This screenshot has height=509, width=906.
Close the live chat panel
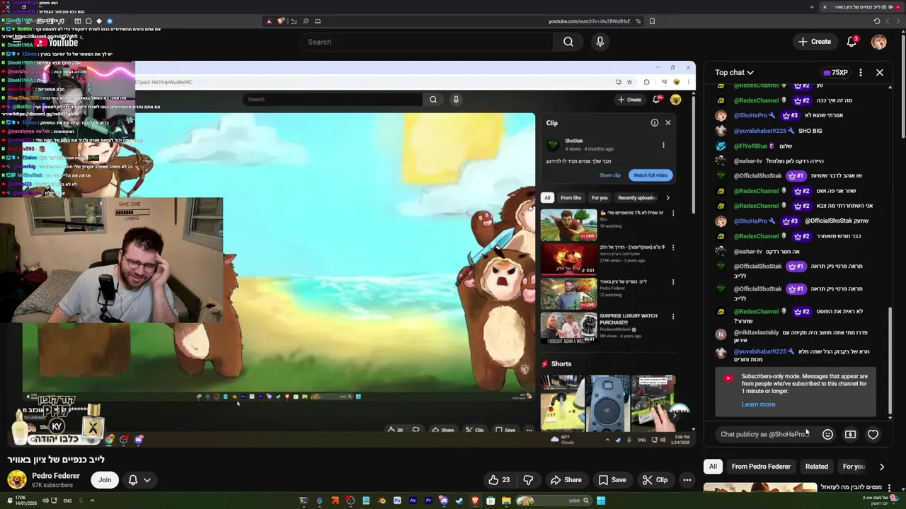click(880, 72)
